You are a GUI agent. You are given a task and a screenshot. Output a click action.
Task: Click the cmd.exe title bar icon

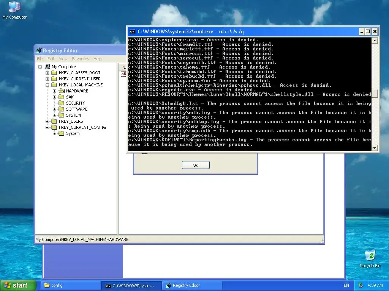133,32
